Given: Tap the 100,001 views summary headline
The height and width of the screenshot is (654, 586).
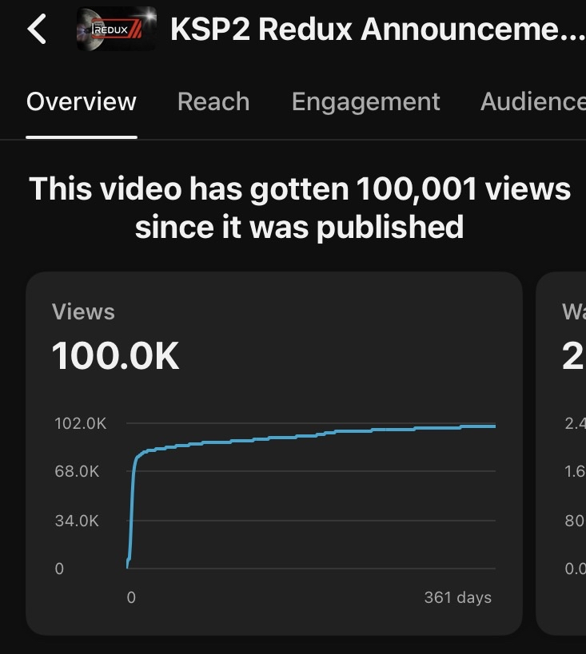Looking at the screenshot, I should tap(300, 208).
